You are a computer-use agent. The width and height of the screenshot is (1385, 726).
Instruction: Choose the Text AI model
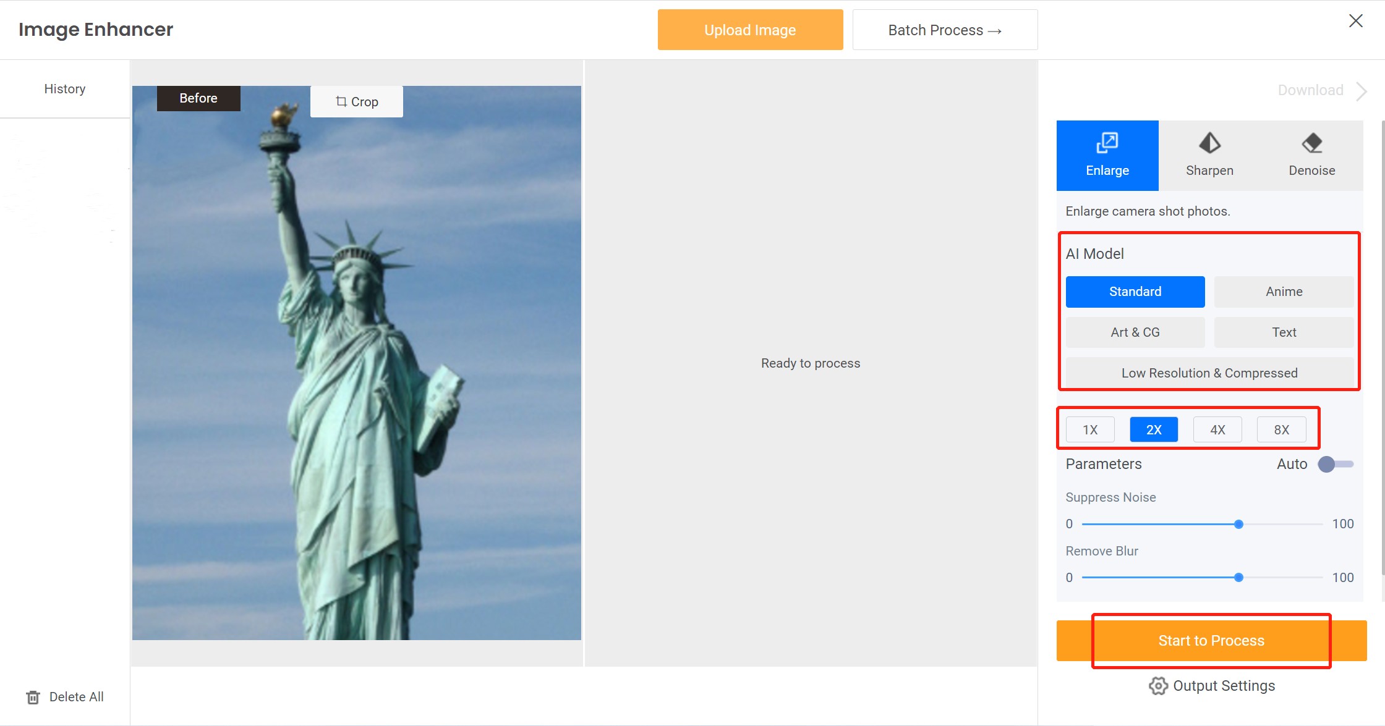click(x=1284, y=332)
